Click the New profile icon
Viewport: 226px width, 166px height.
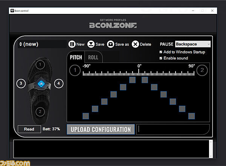click(x=72, y=44)
